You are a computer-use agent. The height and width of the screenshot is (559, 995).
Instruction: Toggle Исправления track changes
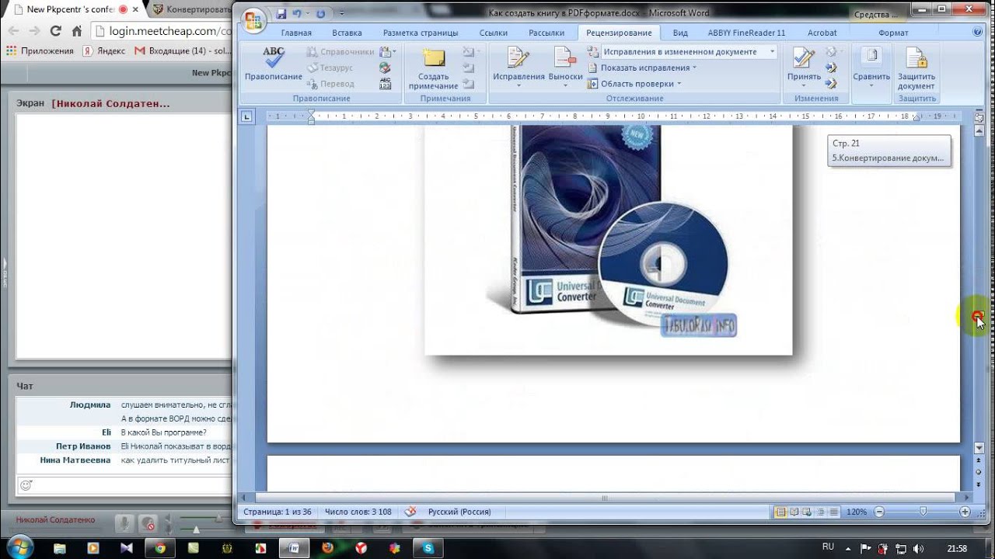pos(518,65)
